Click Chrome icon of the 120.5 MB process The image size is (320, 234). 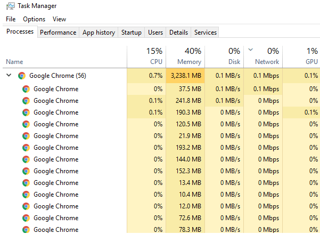(26, 124)
